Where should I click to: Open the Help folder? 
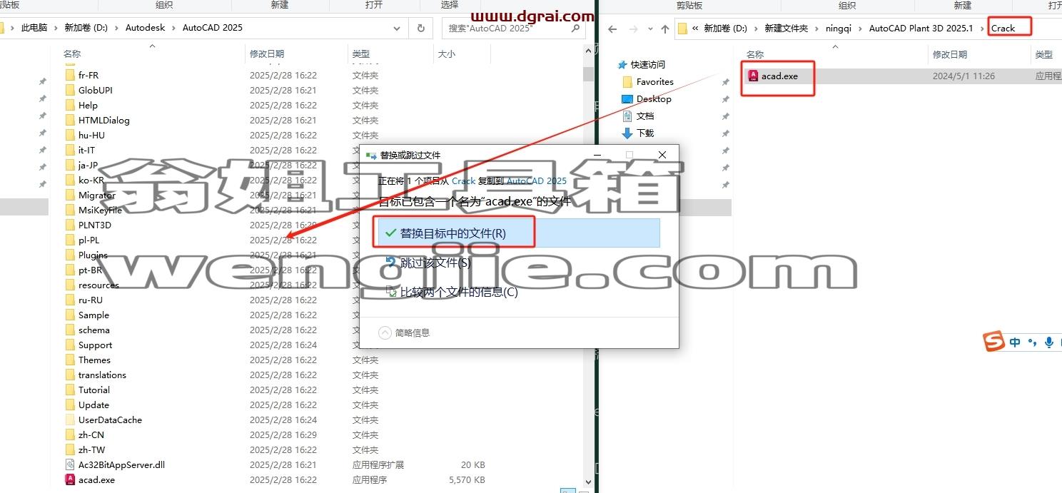point(88,105)
